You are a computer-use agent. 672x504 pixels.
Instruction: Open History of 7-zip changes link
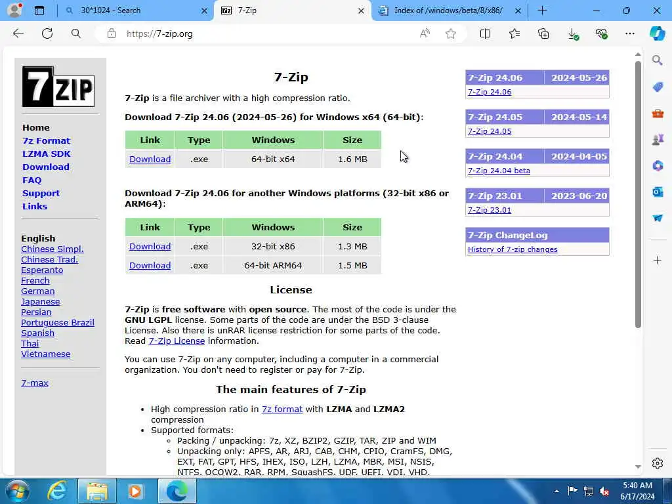coord(513,249)
